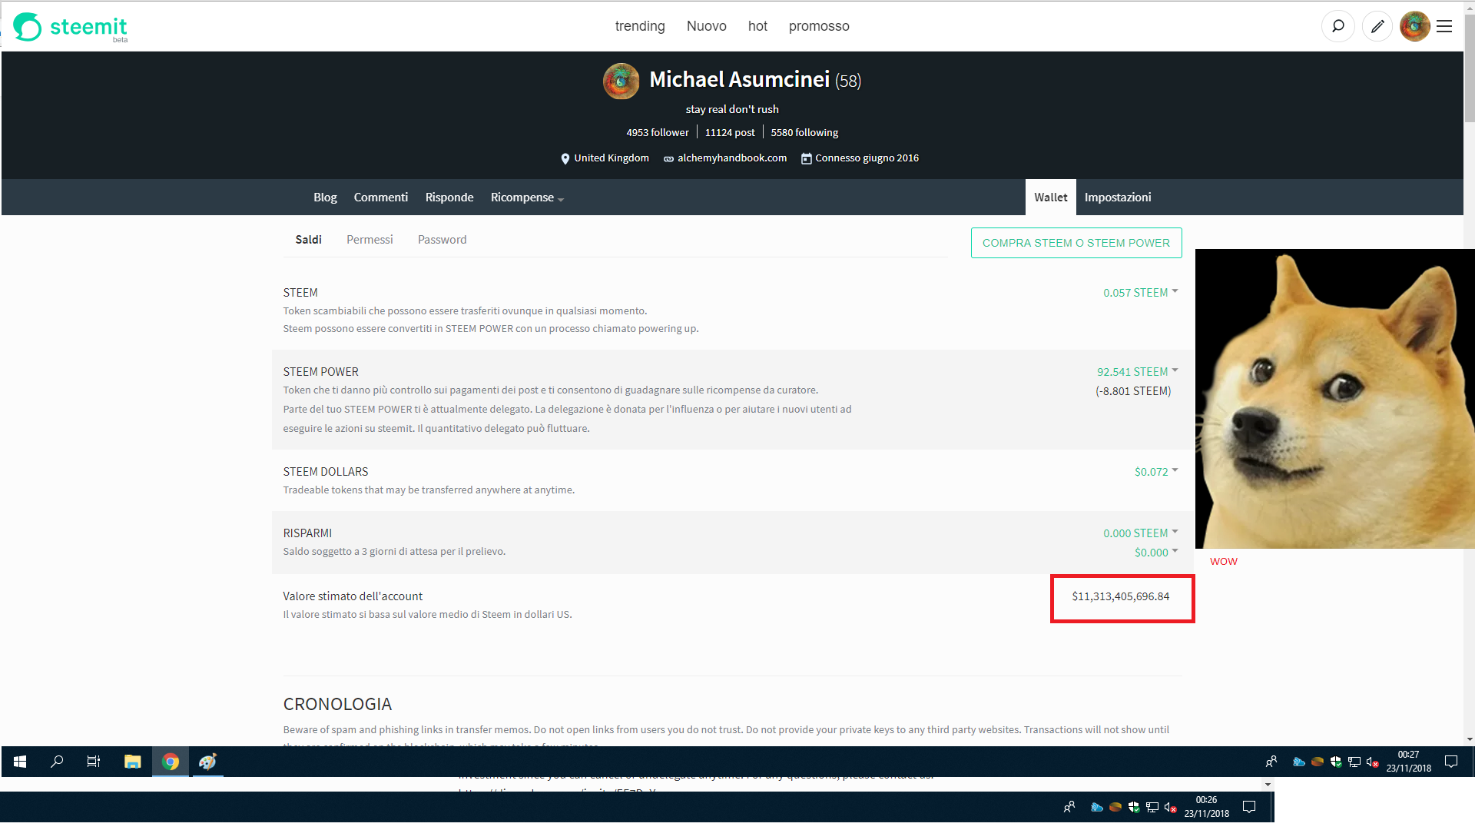Open the 0.057 STEEM balance dropdown
This screenshot has height=830, width=1475.
(x=1140, y=293)
